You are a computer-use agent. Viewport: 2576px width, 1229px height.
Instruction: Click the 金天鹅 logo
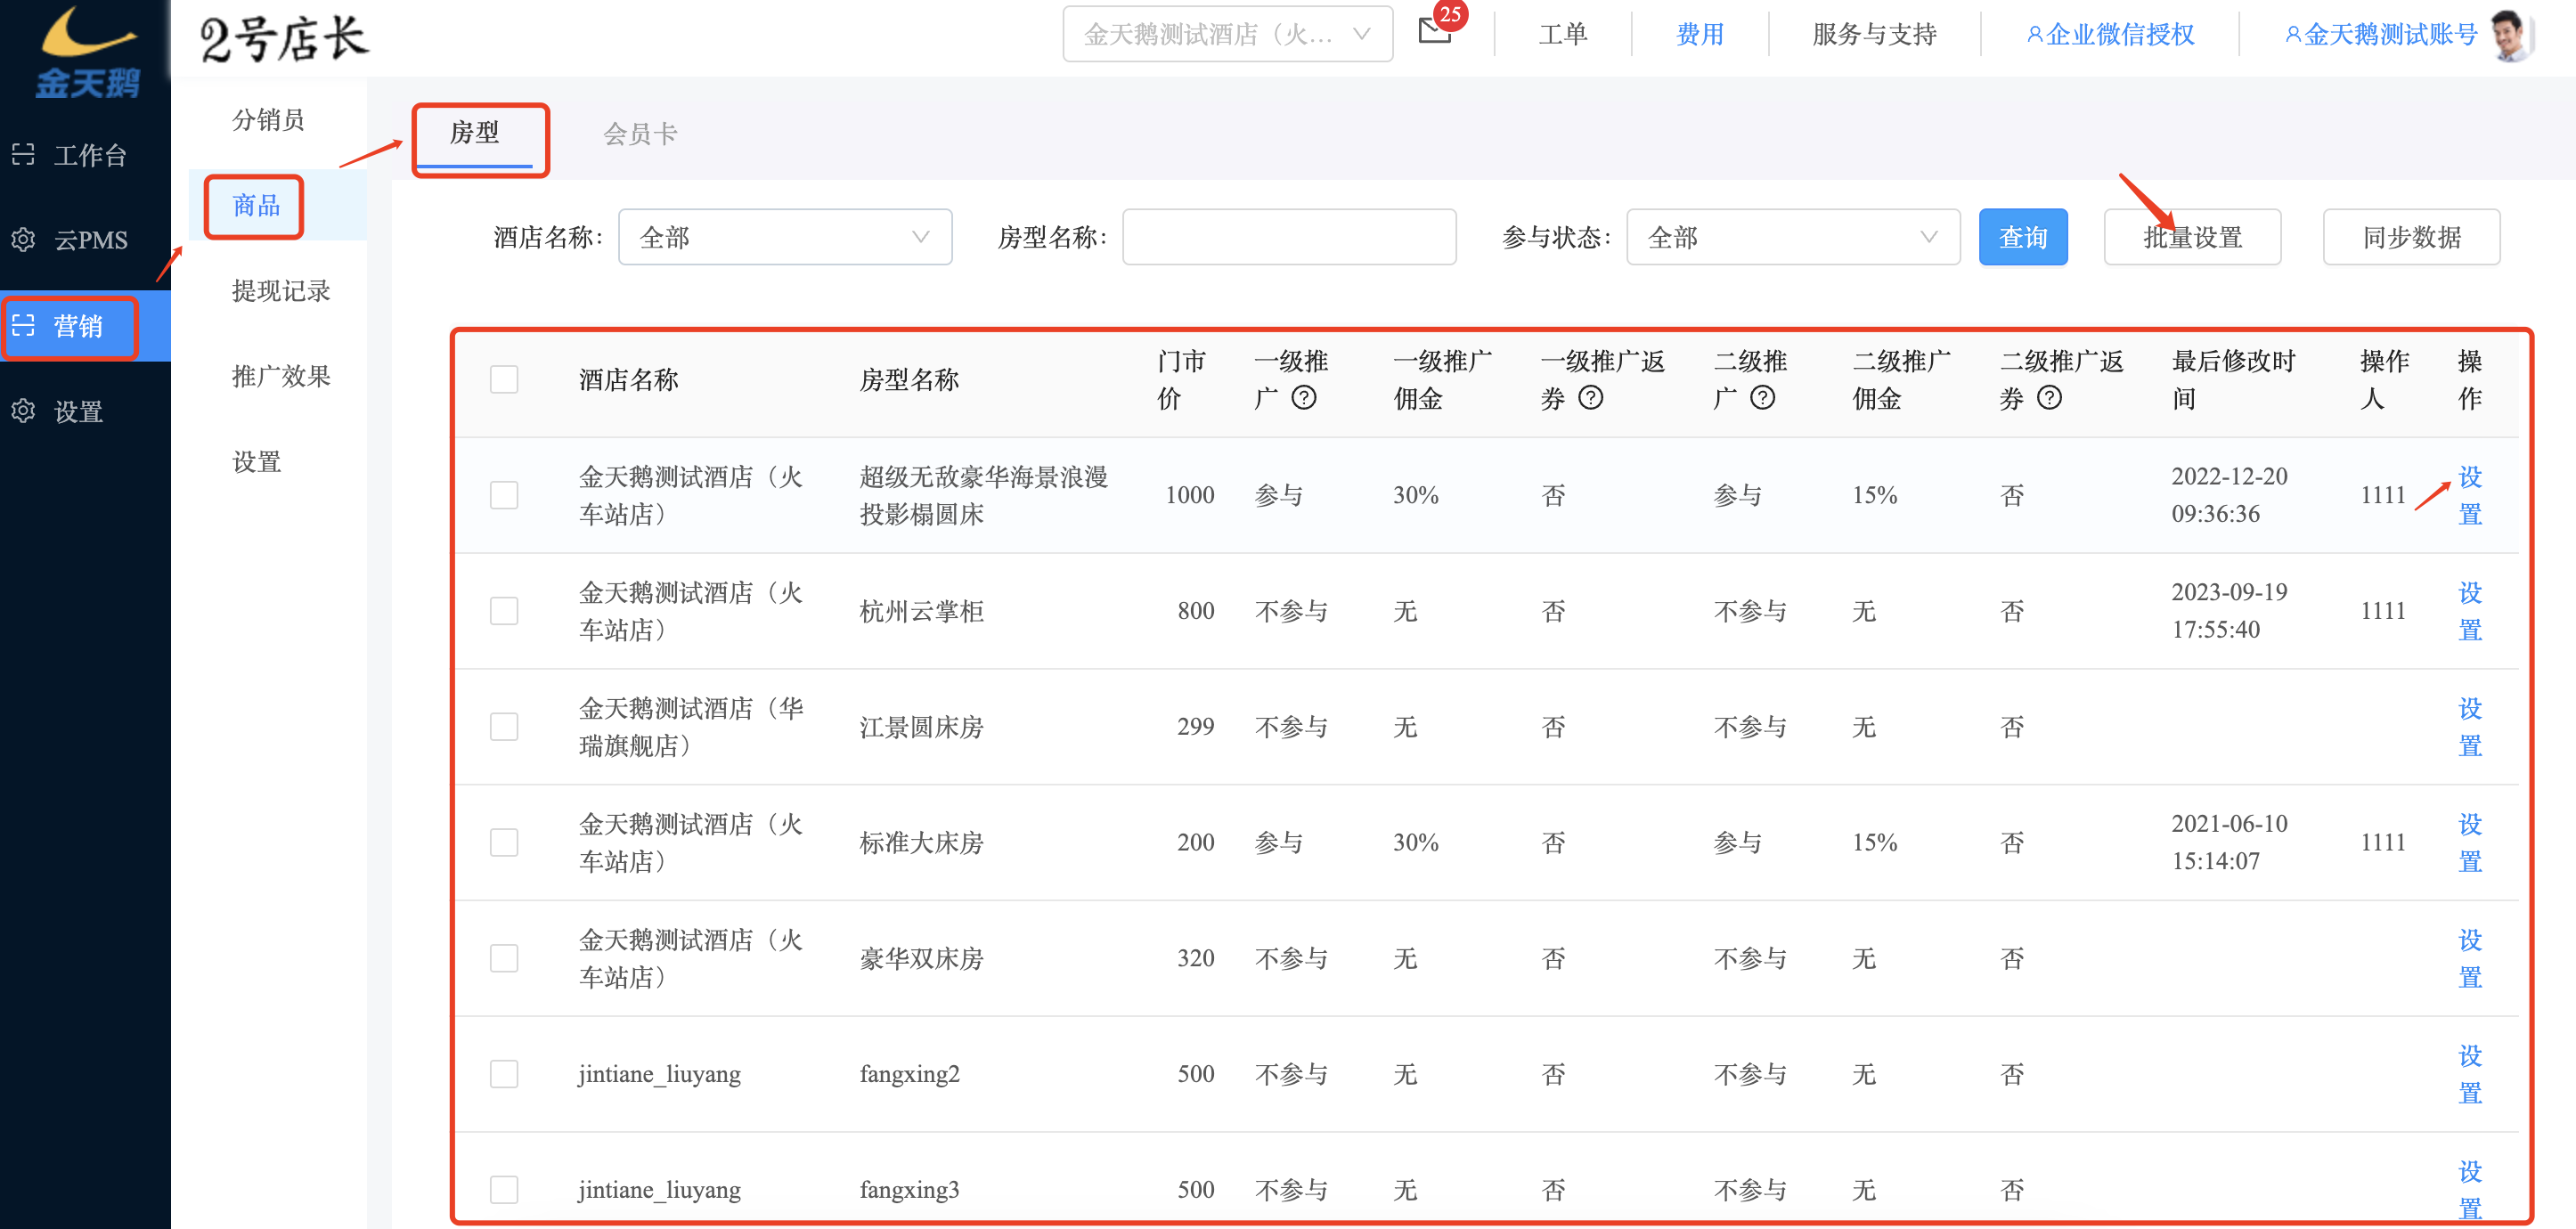click(86, 52)
